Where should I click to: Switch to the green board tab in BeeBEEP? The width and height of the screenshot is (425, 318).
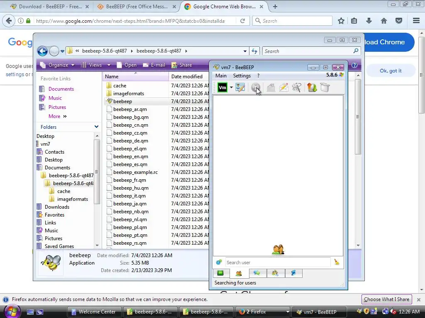220,273
